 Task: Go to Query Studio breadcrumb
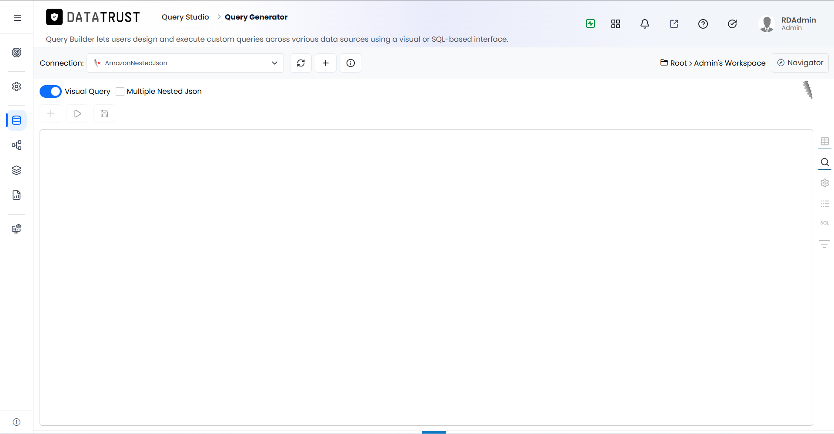pos(185,17)
